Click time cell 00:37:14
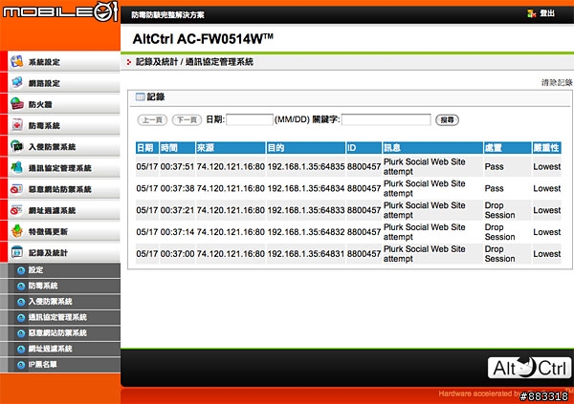574x404 pixels. tap(177, 232)
